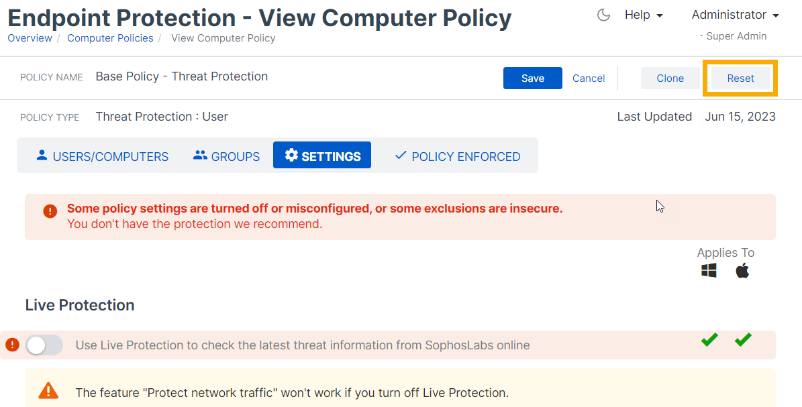Save the policy changes
Image resolution: width=802 pixels, height=407 pixels.
click(533, 78)
